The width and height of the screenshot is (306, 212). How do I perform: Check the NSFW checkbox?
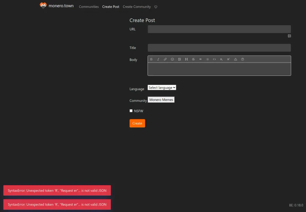click(x=131, y=111)
